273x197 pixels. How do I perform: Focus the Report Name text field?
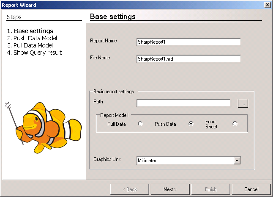click(188, 42)
